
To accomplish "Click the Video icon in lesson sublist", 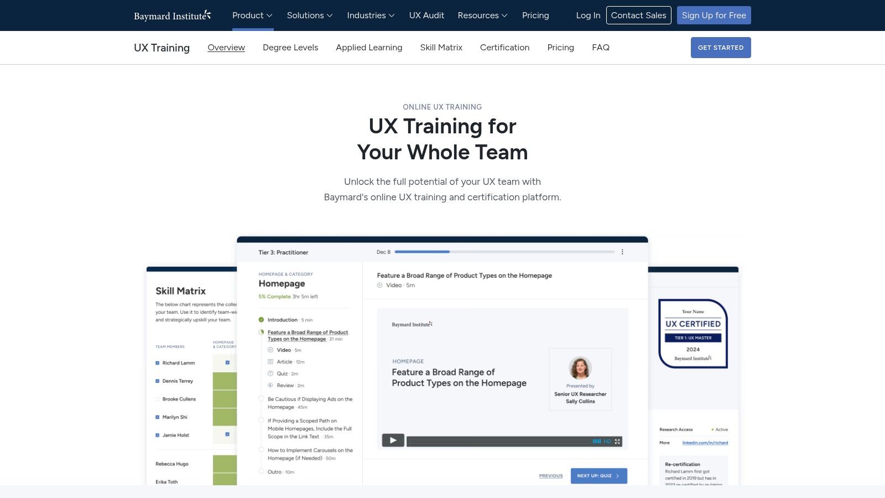I will pos(270,350).
